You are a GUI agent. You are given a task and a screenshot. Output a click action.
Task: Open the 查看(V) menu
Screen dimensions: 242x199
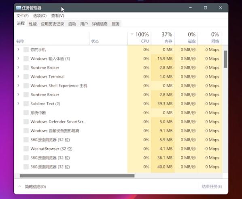57,16
